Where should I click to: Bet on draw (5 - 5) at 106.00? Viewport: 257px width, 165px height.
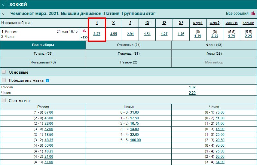[x=135, y=140]
